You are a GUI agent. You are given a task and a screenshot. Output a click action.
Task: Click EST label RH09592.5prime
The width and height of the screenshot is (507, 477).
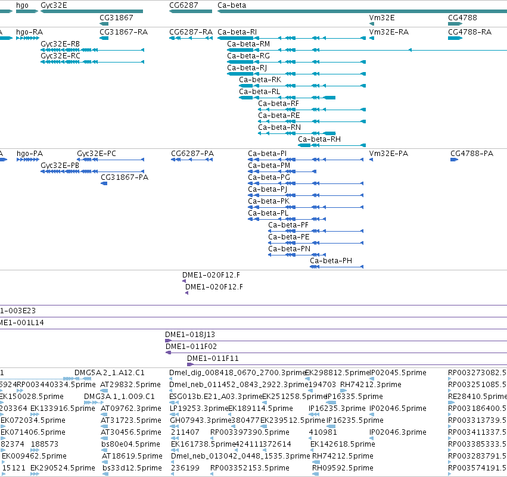[x=343, y=468]
